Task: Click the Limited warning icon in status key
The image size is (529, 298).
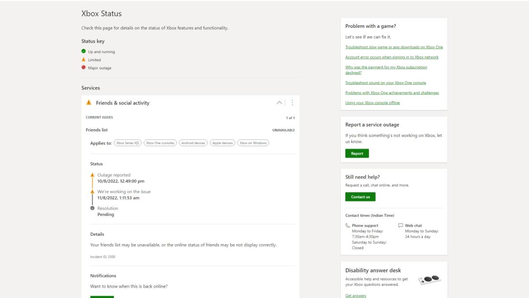Action: [84, 60]
